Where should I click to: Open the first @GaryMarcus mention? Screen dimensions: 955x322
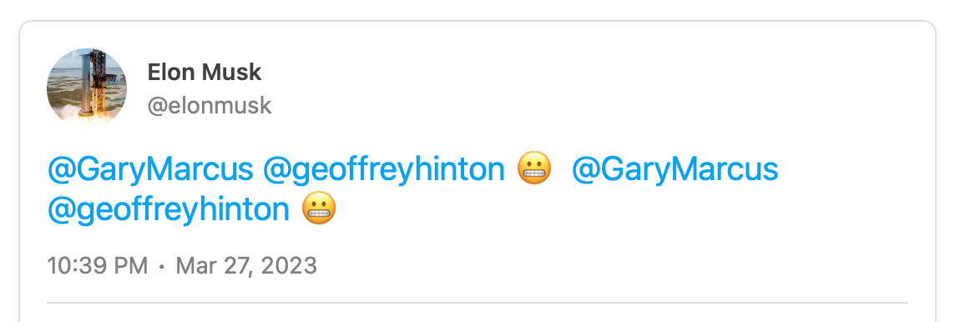[149, 169]
